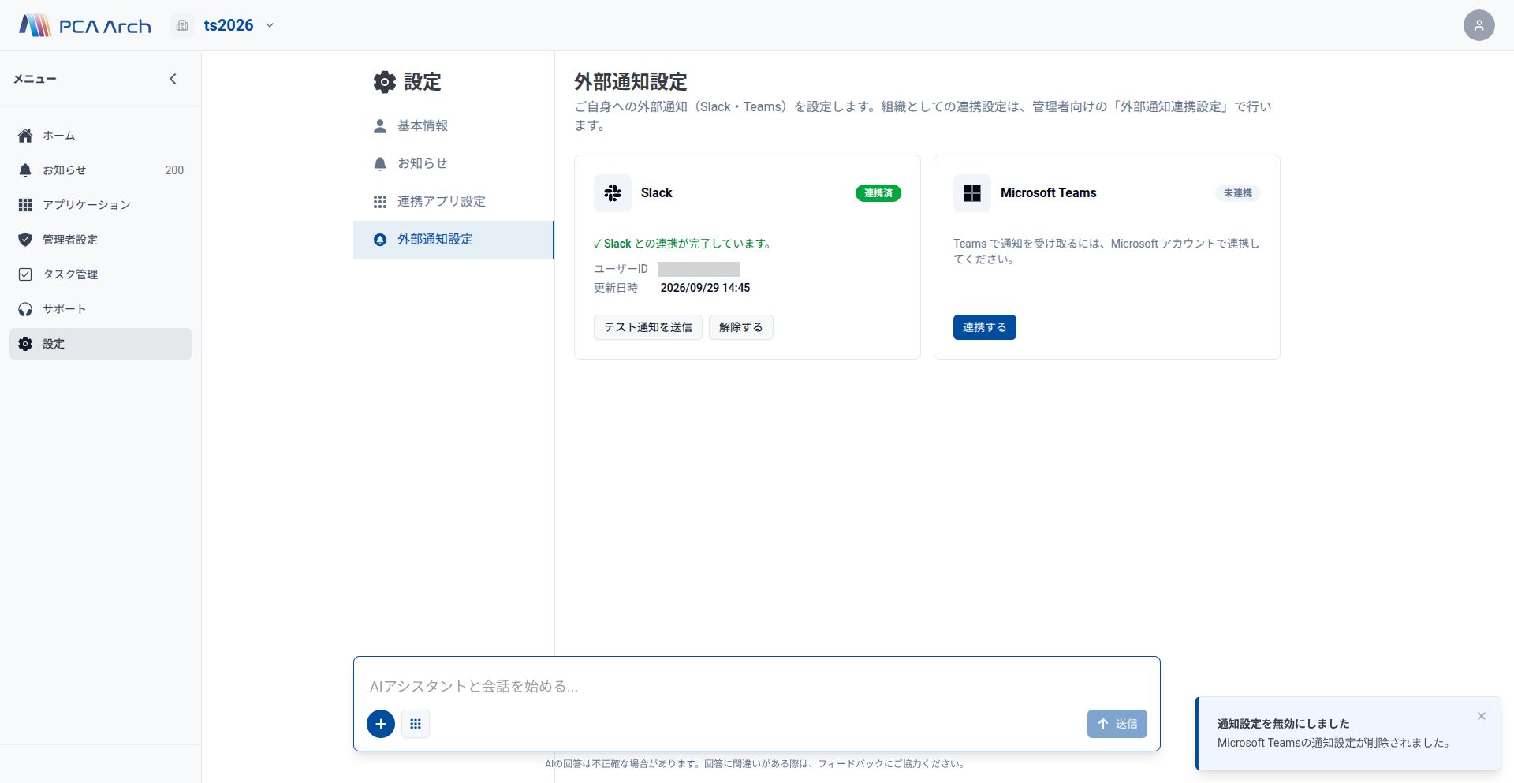
Task: Click the apps grid icon in chat box
Action: (x=416, y=724)
